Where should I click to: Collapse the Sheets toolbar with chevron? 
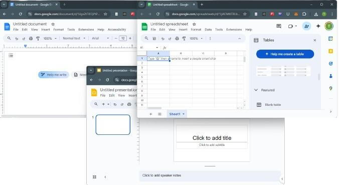pyautogui.click(x=239, y=39)
